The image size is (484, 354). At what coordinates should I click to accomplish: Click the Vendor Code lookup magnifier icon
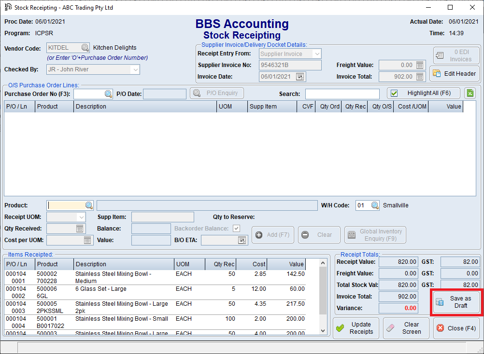point(85,48)
